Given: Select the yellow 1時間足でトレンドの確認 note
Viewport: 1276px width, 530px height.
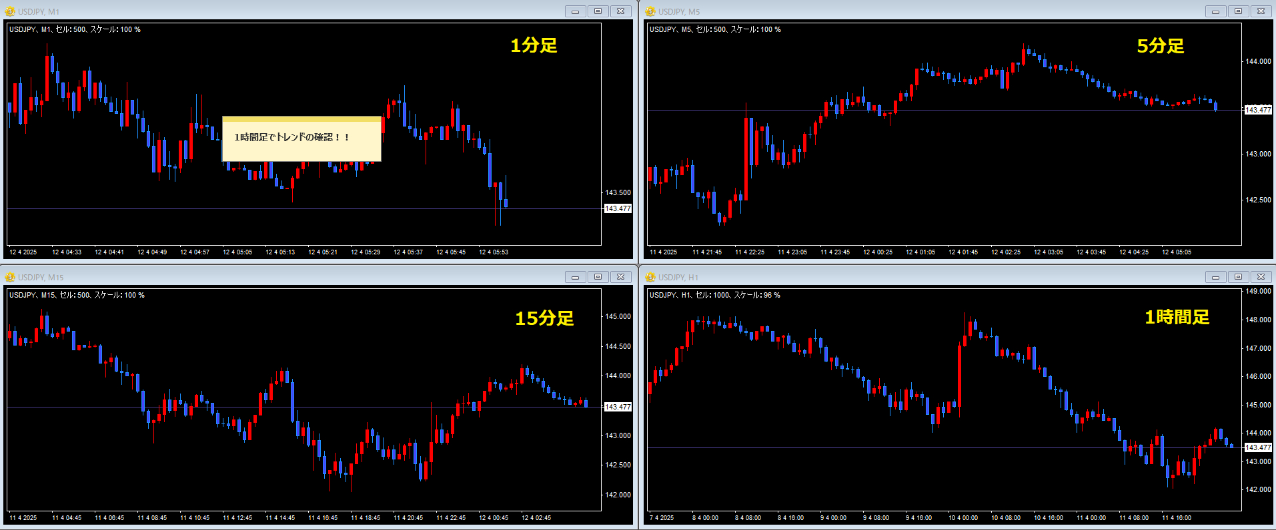Looking at the screenshot, I should [x=301, y=138].
